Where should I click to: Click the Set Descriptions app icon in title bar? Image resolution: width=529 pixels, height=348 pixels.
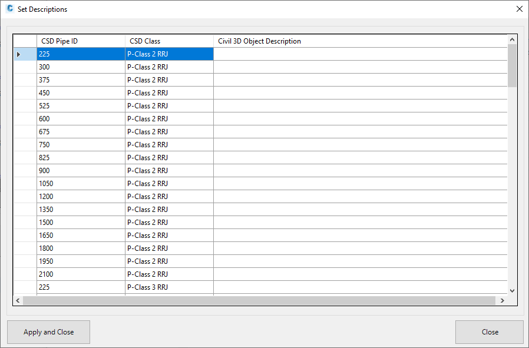tap(9, 9)
